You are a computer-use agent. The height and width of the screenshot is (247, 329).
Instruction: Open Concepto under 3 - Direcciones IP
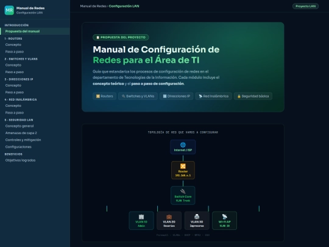coord(13,85)
